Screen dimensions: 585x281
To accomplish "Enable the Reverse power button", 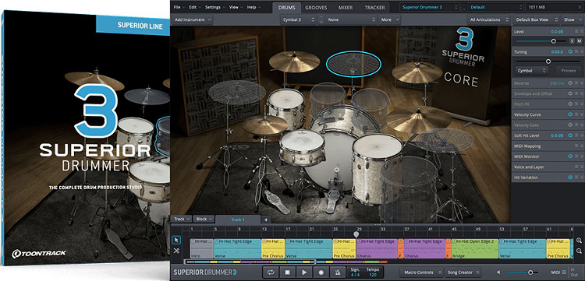I will click(570, 83).
